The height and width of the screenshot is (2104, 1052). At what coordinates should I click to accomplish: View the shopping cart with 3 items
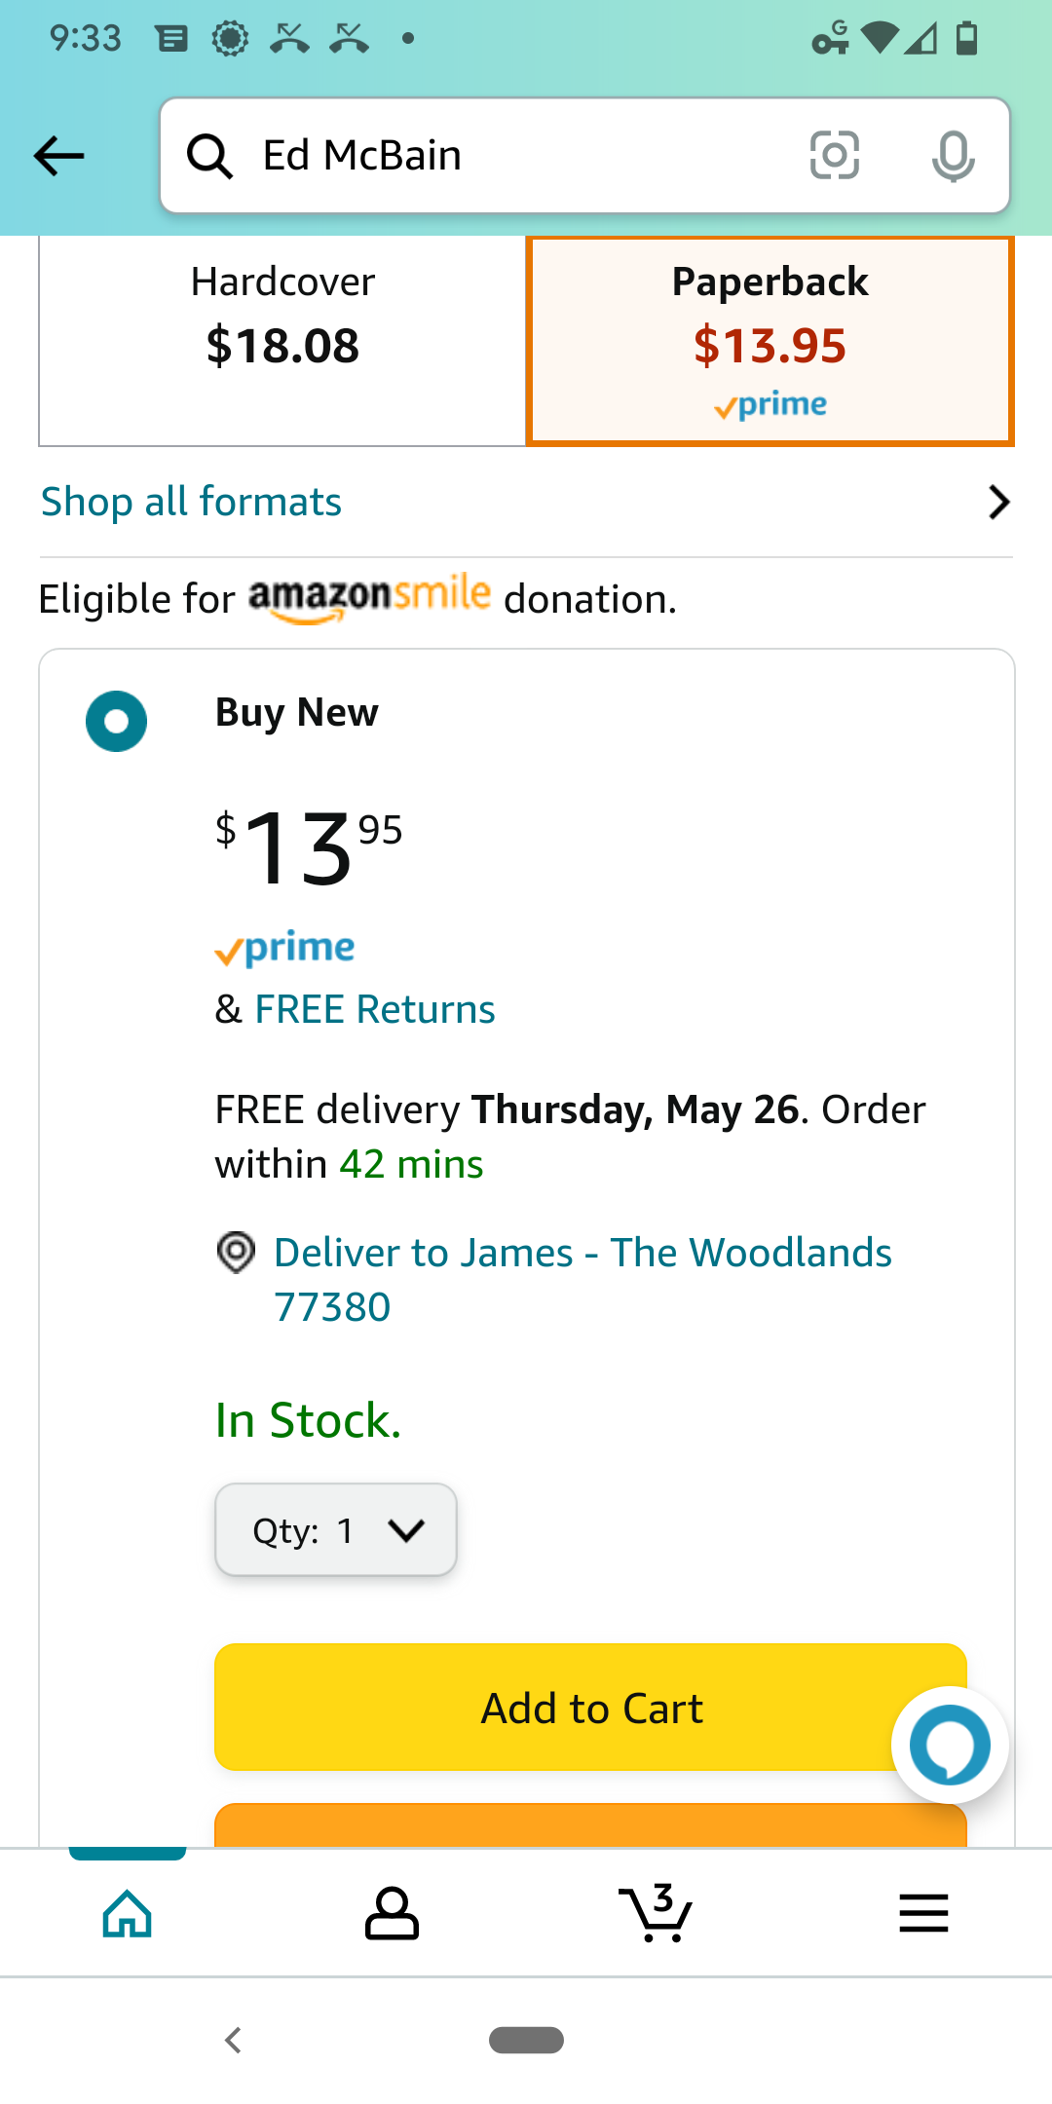(x=656, y=1914)
